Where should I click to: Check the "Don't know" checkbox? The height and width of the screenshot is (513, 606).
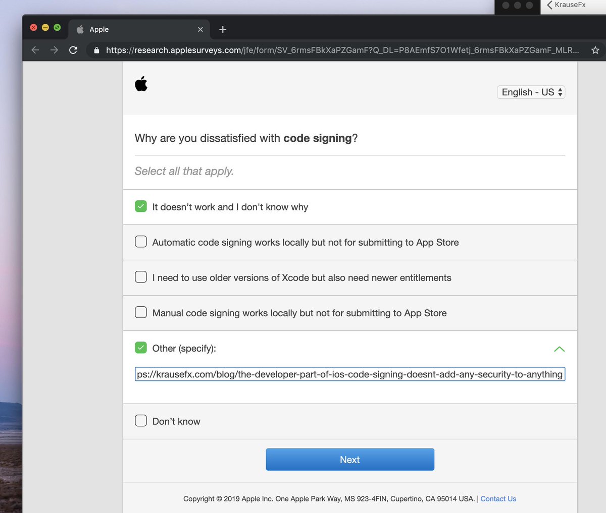pyautogui.click(x=141, y=420)
